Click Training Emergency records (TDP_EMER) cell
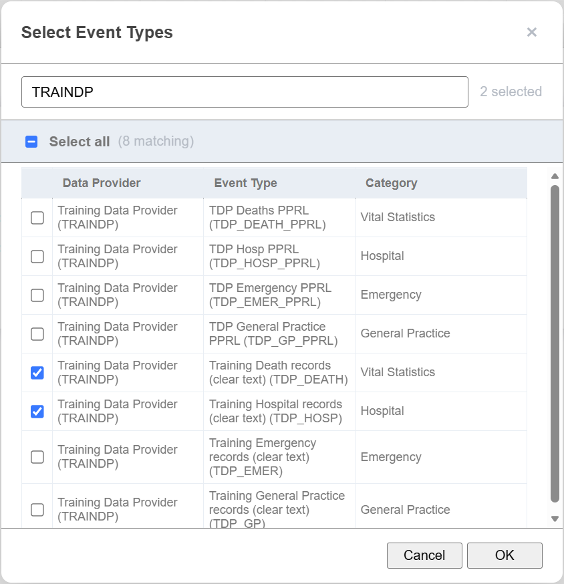Viewport: 564px width, 584px height. pyautogui.click(x=279, y=457)
